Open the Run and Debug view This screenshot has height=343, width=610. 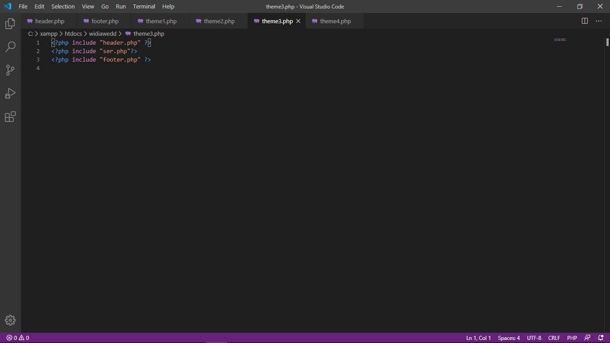pos(10,93)
